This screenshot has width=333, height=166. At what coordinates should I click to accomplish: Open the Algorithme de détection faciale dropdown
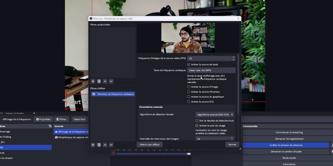click(x=215, y=114)
